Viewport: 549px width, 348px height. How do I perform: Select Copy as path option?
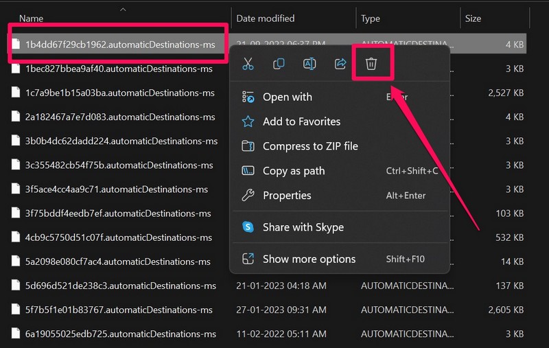click(294, 171)
